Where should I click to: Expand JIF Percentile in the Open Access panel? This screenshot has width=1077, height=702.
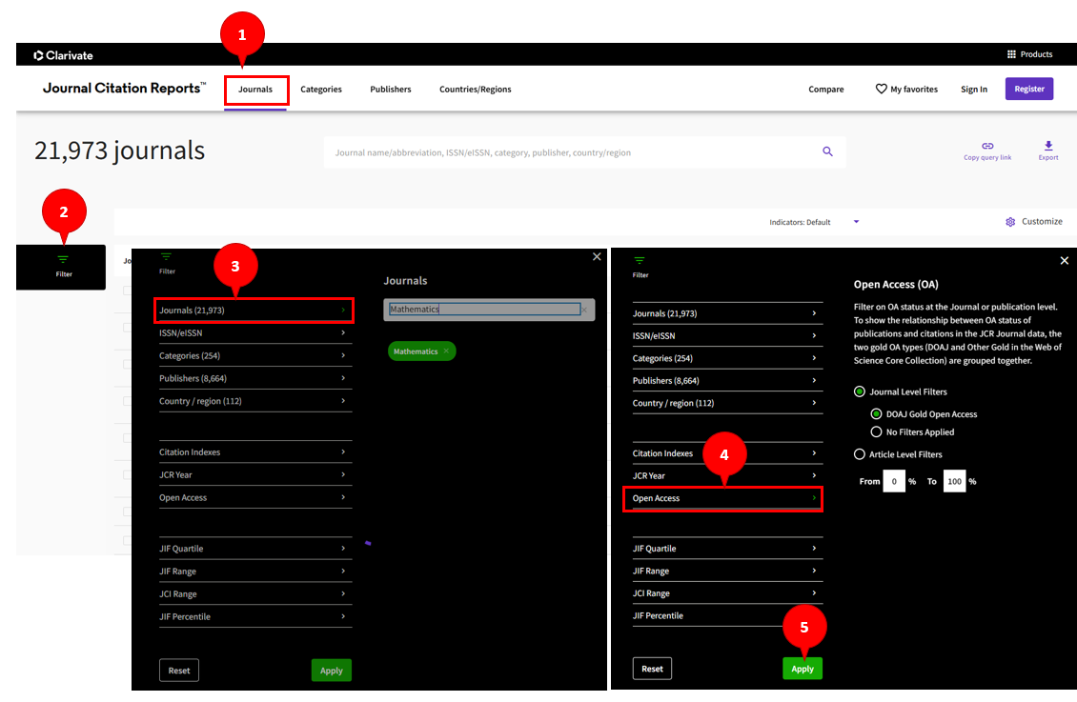(x=727, y=615)
